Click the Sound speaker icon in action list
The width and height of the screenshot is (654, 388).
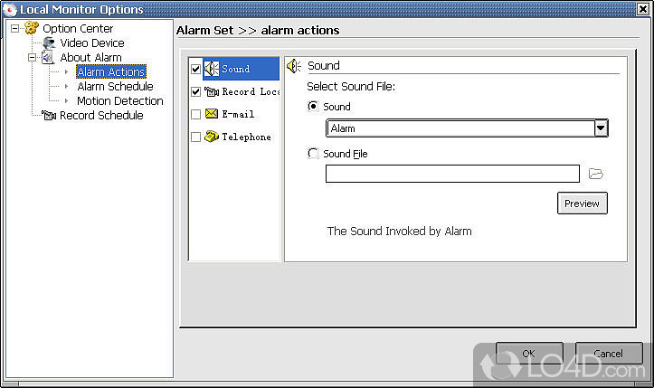[x=212, y=69]
